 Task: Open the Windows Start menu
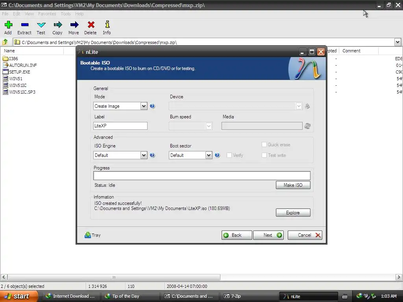(x=19, y=296)
